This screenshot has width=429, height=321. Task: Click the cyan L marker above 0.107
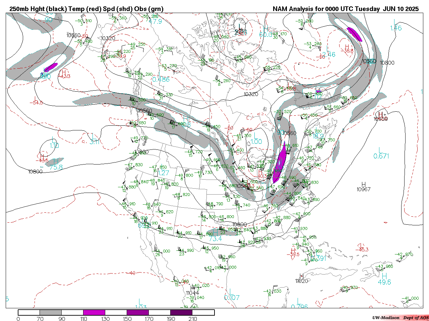231,292
